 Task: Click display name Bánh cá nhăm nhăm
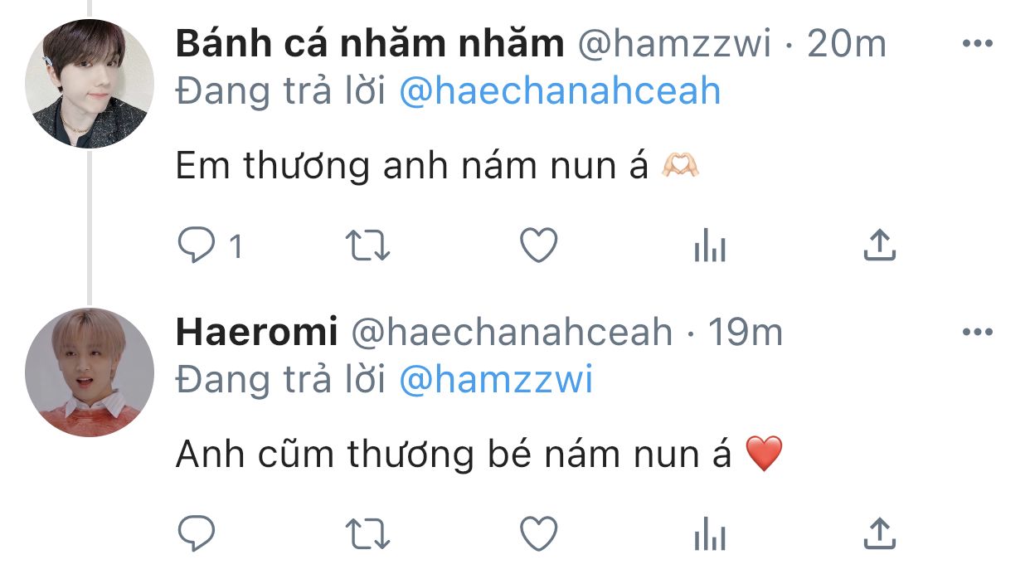(x=370, y=45)
